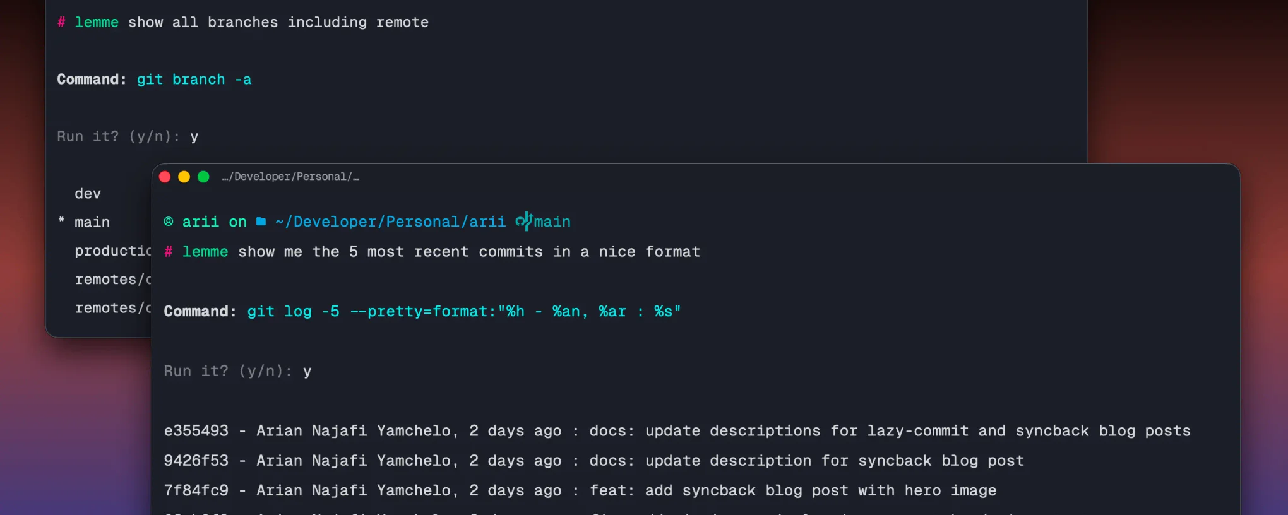Viewport: 1288px width, 515px height.
Task: Click the 'Run it? (y/n):' prompt in back terminal
Action: [x=119, y=137]
